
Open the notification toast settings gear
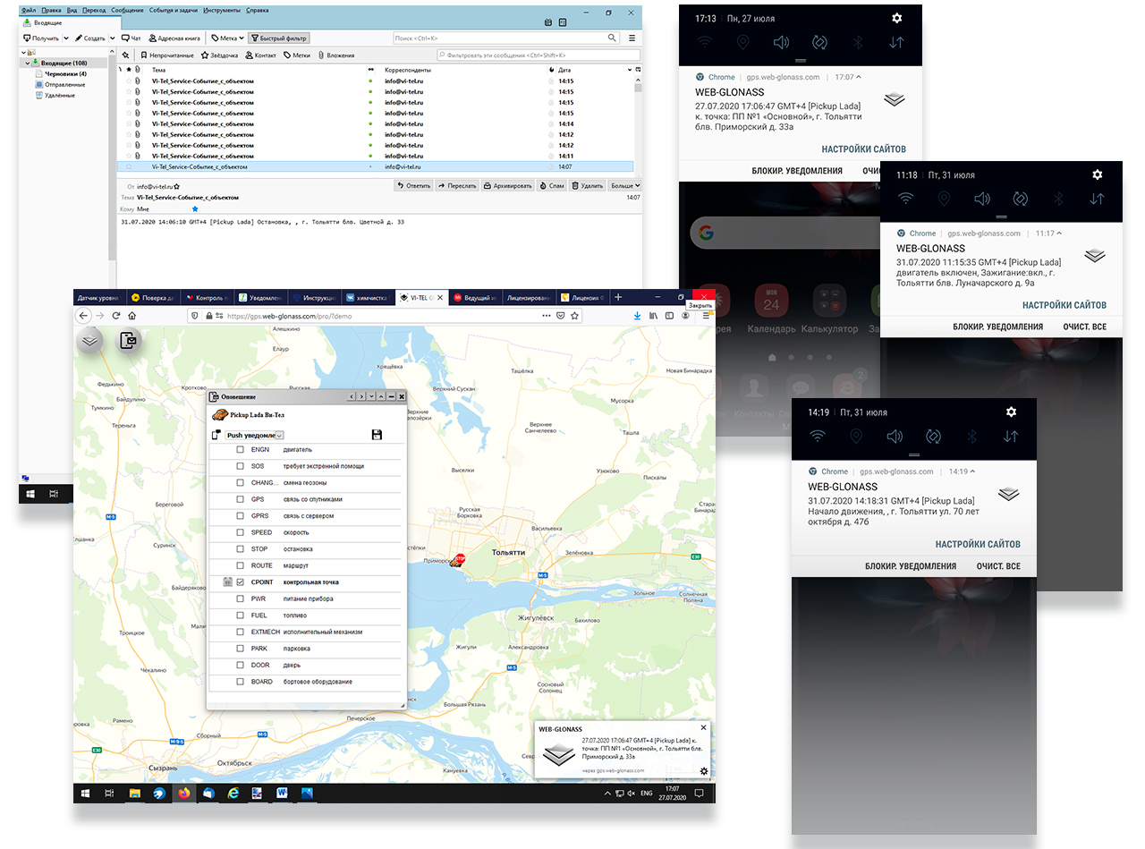tap(704, 771)
